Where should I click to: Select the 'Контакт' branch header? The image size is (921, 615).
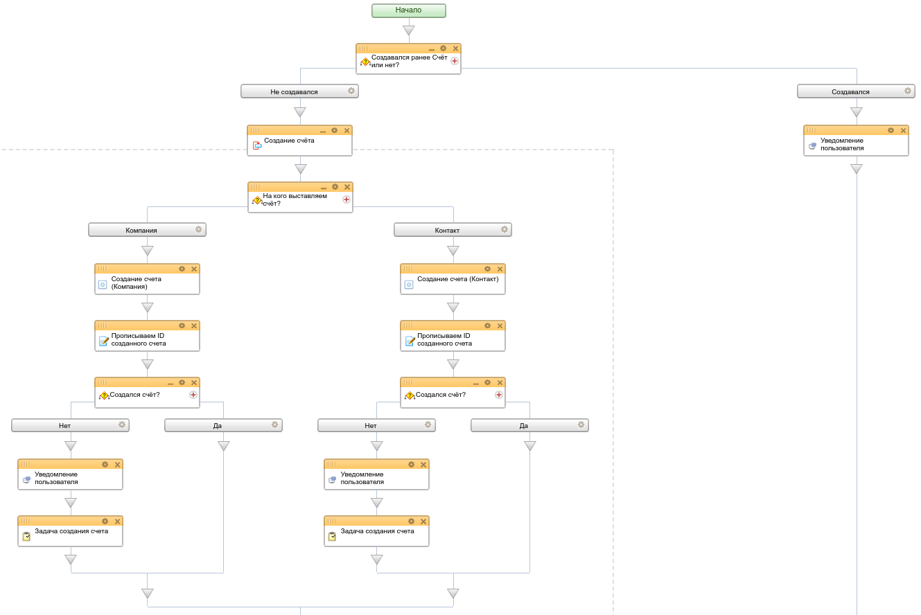[453, 230]
